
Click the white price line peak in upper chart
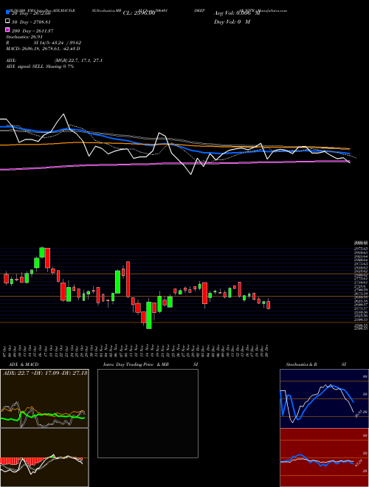point(63,114)
